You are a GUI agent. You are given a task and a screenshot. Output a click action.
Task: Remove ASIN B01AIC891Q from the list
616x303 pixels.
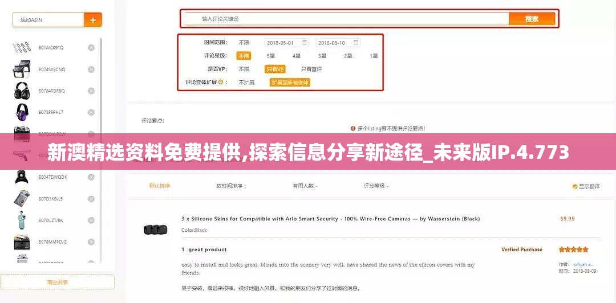click(91, 47)
